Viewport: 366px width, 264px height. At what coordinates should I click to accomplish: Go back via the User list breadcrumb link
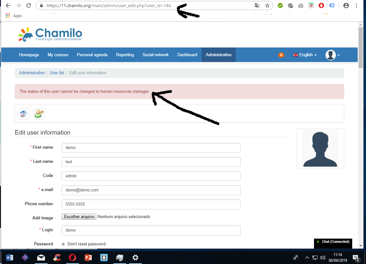tap(57, 73)
